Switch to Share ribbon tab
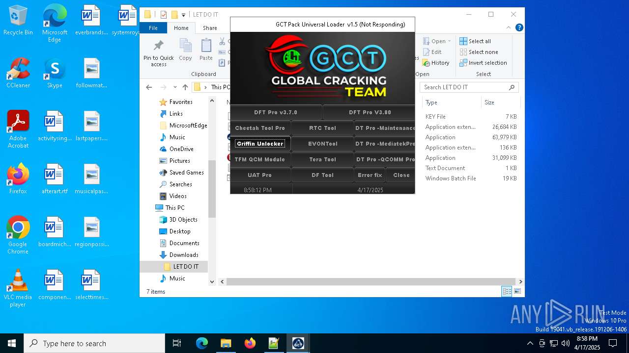629x353 pixels. [x=210, y=28]
